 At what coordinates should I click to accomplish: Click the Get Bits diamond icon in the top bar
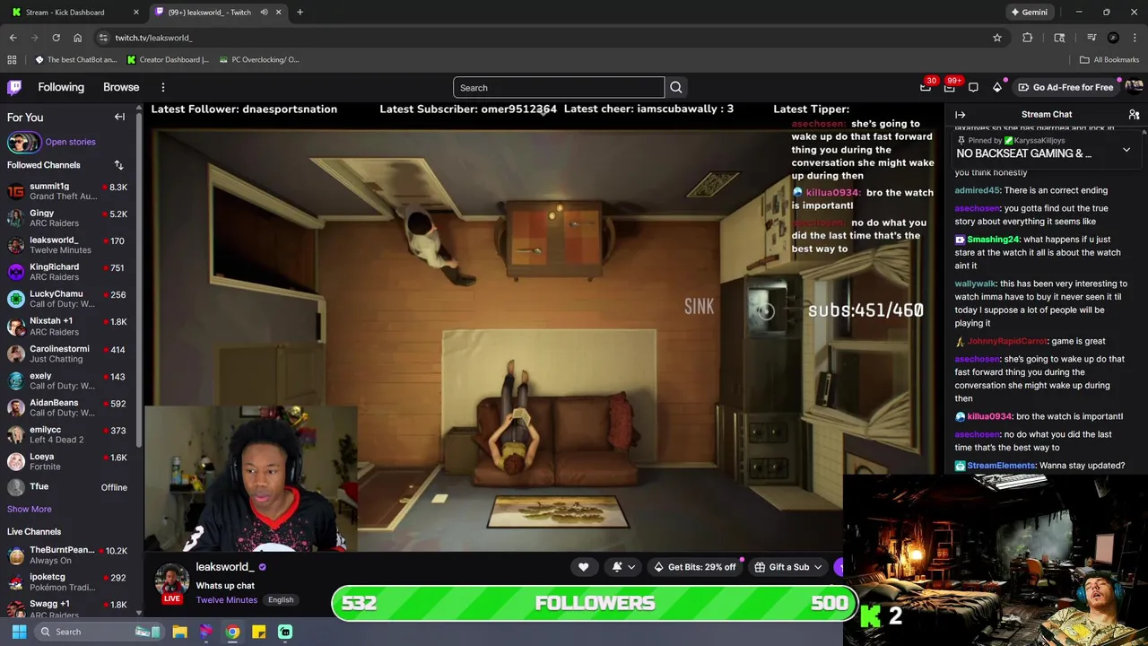996,87
